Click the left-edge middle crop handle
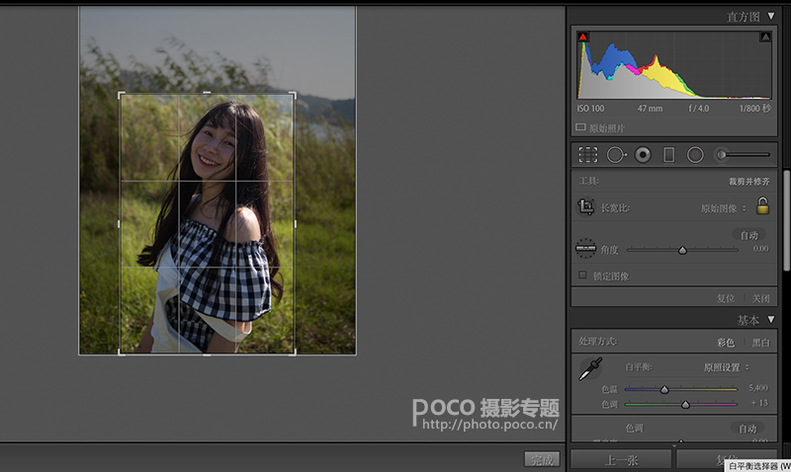This screenshot has width=791, height=472. point(119,224)
